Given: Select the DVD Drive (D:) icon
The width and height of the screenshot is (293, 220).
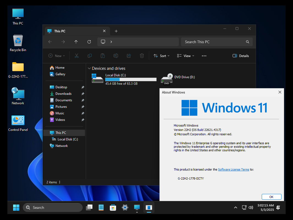Looking at the screenshot, I should point(167,79).
